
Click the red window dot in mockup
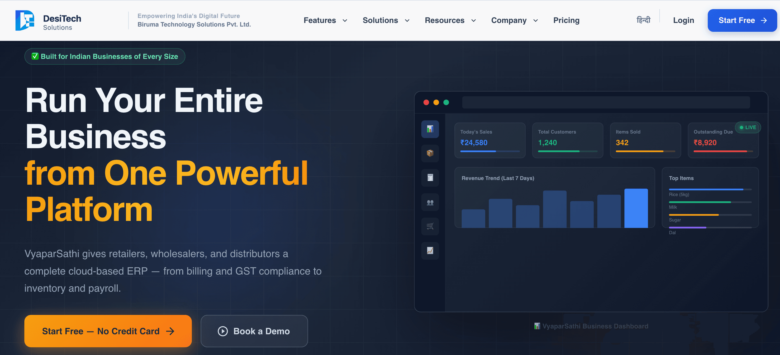coord(426,103)
